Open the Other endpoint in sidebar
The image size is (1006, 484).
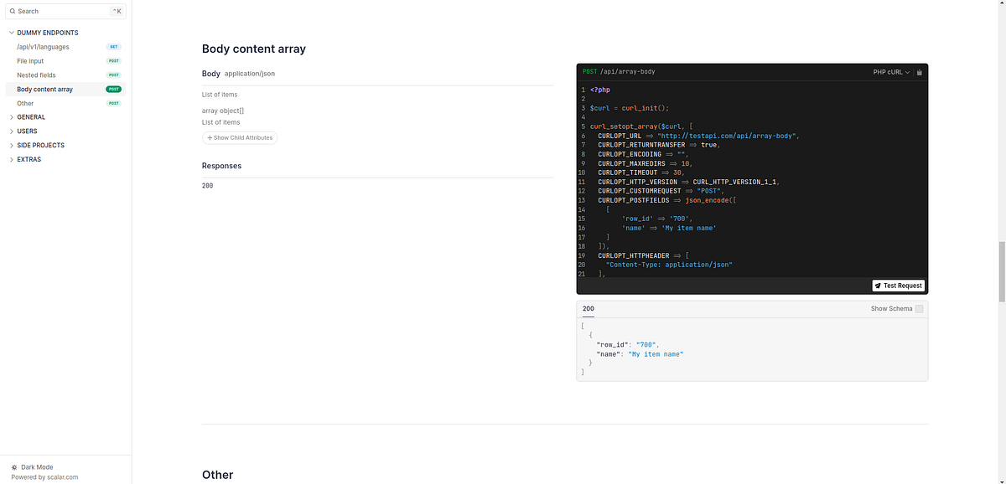tap(25, 103)
